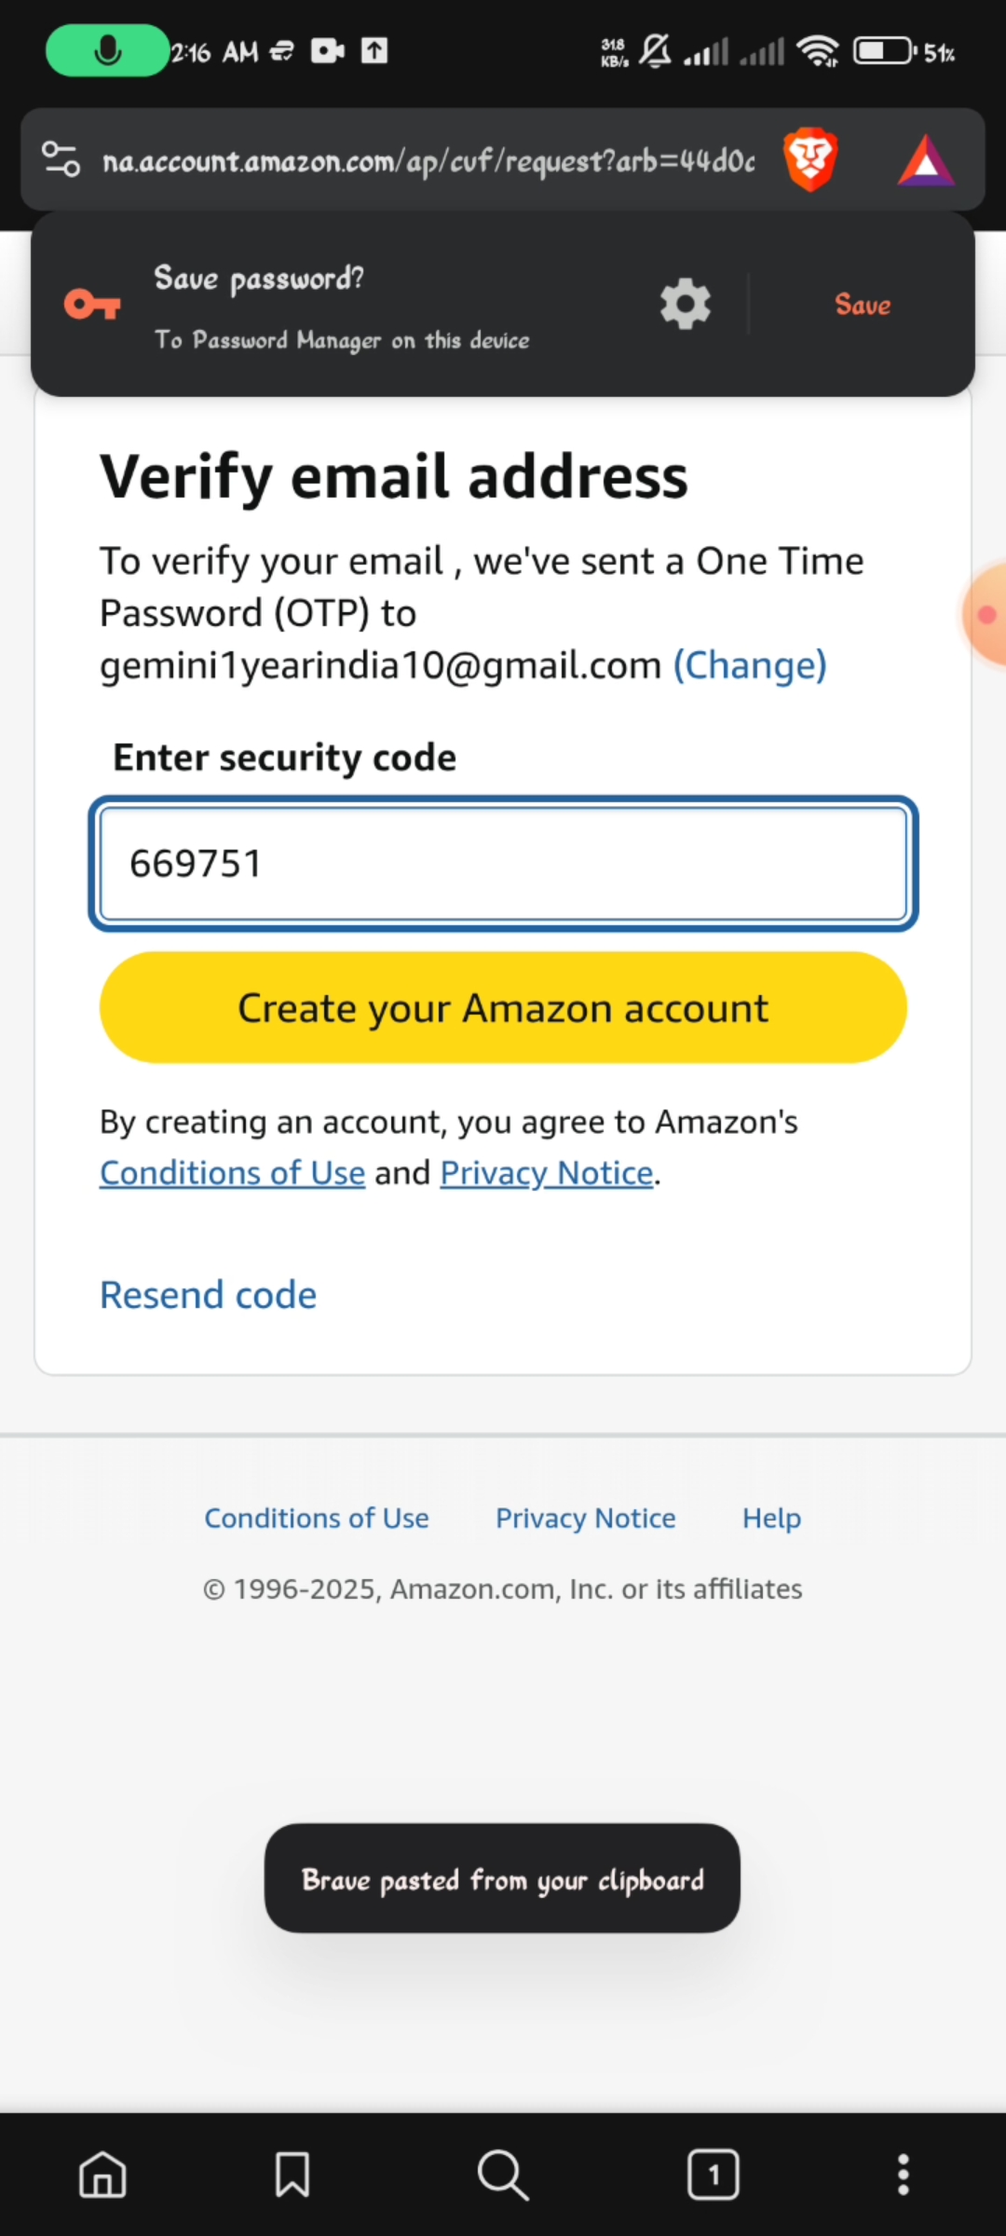Tap the floating orange bubble at right edge
1006x2236 pixels.
pos(986,615)
